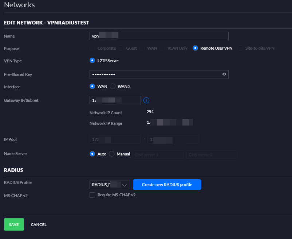Screen dimensions: 292x239
Task: Save the network settings
Action: pos(14,224)
